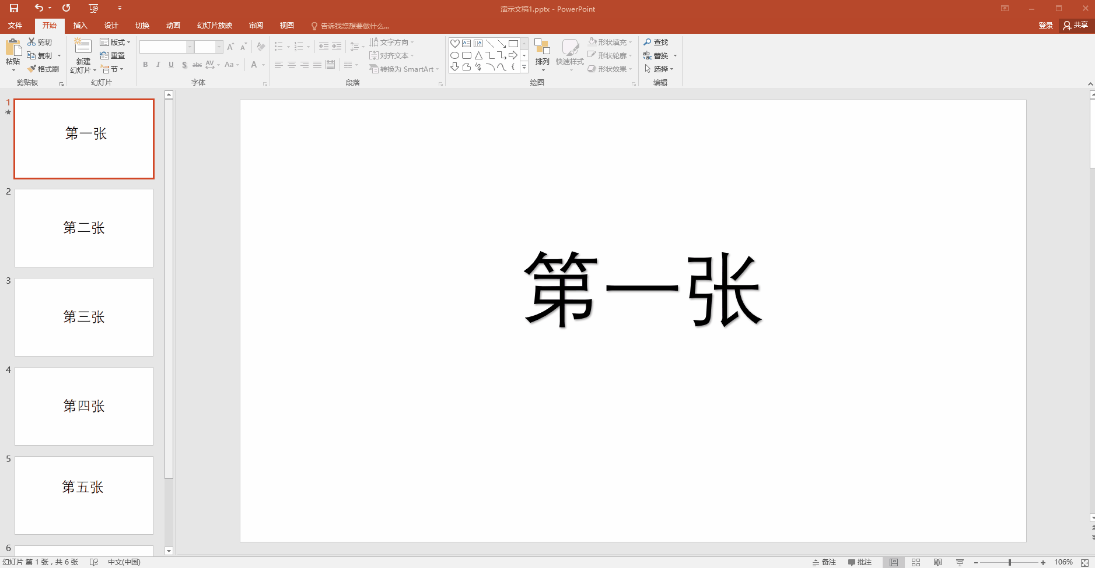The height and width of the screenshot is (568, 1095).
Task: Open the 文件 File tab
Action: pos(15,26)
